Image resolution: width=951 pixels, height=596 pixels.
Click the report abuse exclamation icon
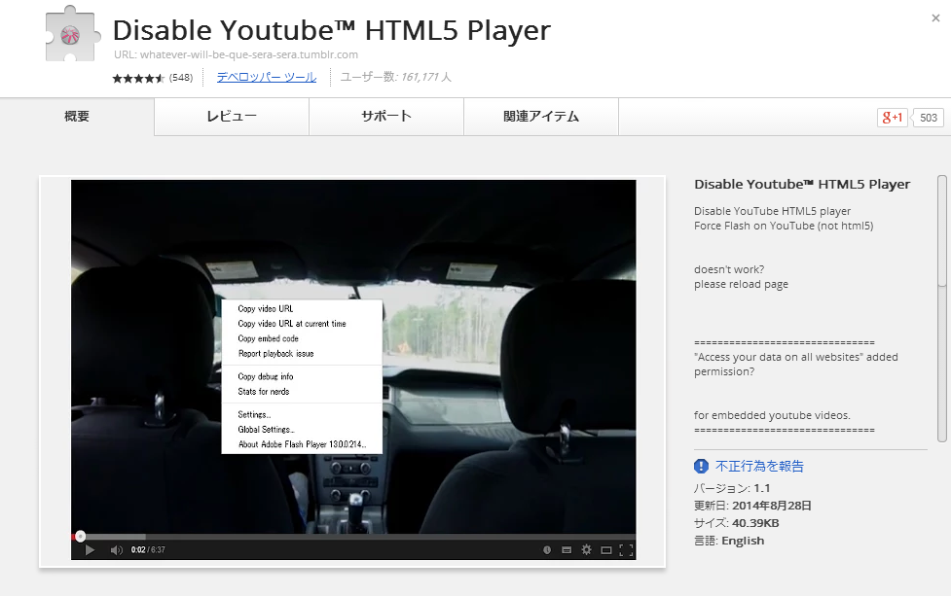coord(701,466)
